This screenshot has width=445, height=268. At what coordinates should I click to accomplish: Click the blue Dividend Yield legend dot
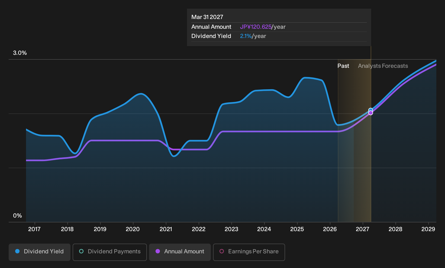tap(17, 251)
